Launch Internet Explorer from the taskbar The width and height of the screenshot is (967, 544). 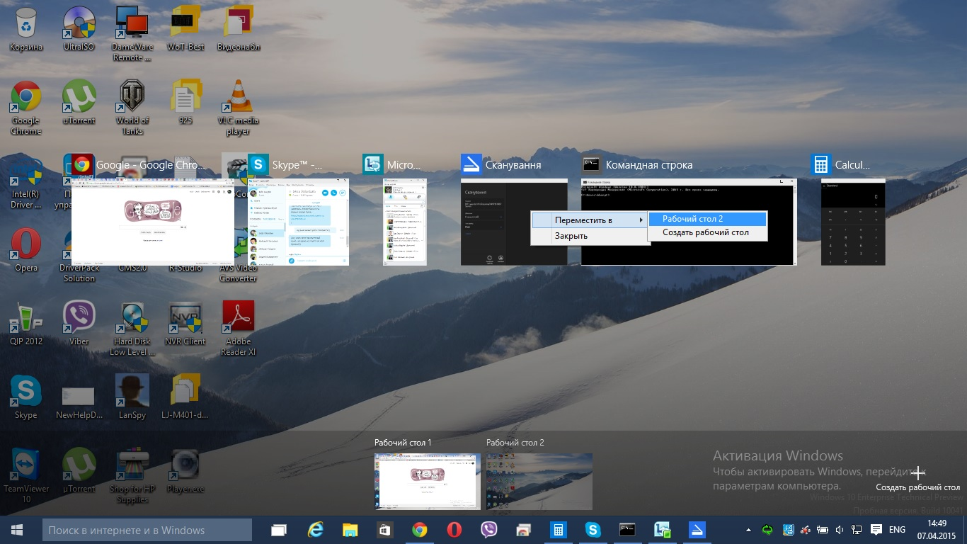coord(315,530)
